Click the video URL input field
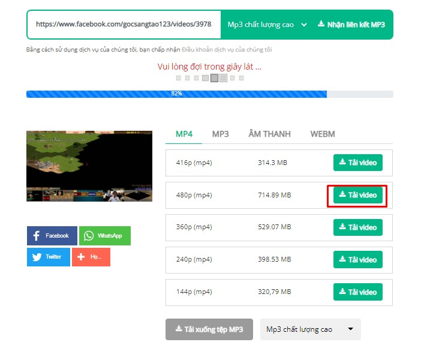The height and width of the screenshot is (345, 433). coord(124,25)
